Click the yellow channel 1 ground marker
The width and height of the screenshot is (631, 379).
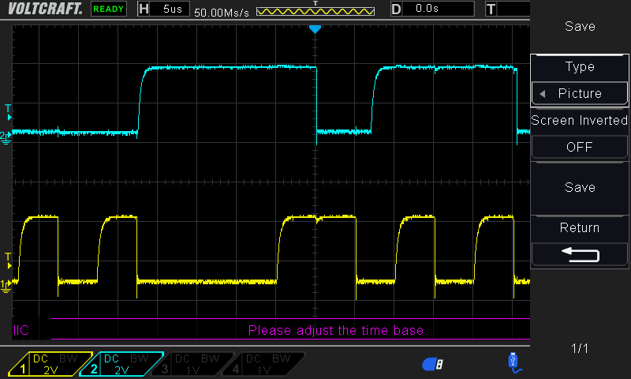click(6, 283)
